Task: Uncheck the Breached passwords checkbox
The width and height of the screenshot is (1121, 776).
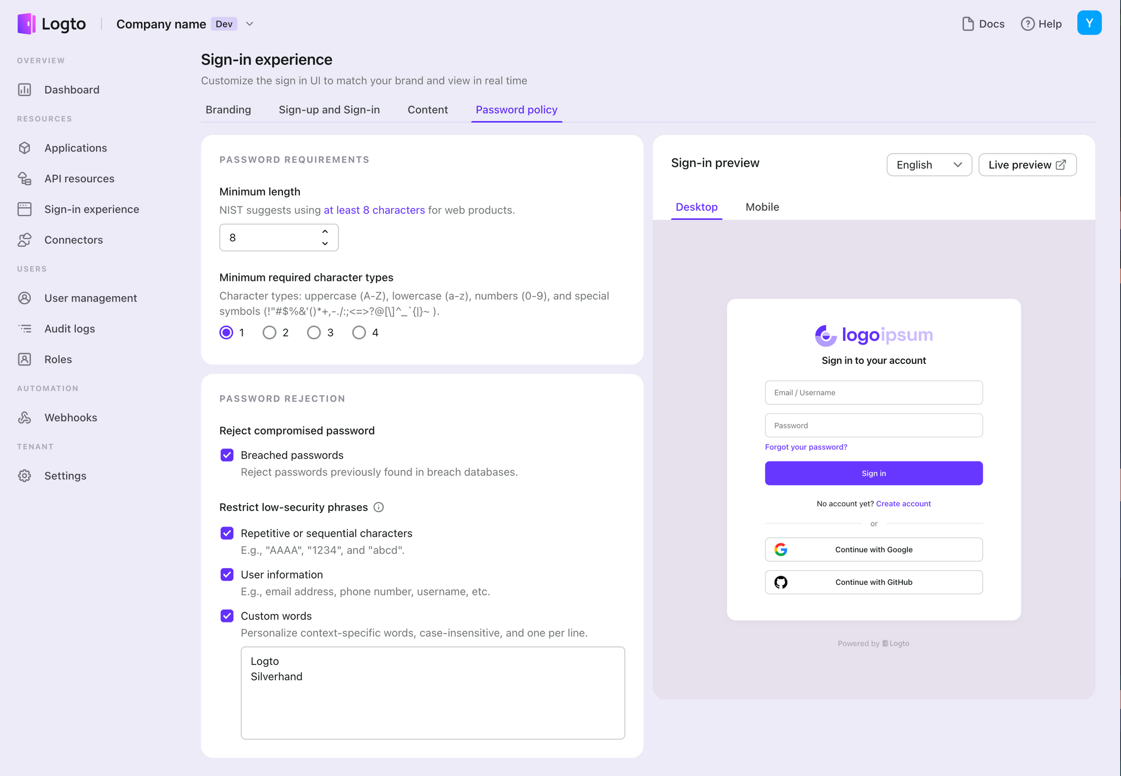Action: coord(227,455)
